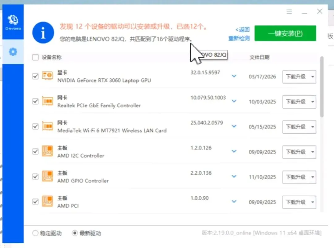Viewport: 334px width, 248px height.
Task: Click 下载升级 for Realtek PCIe GbE Controller
Action: click(x=296, y=102)
